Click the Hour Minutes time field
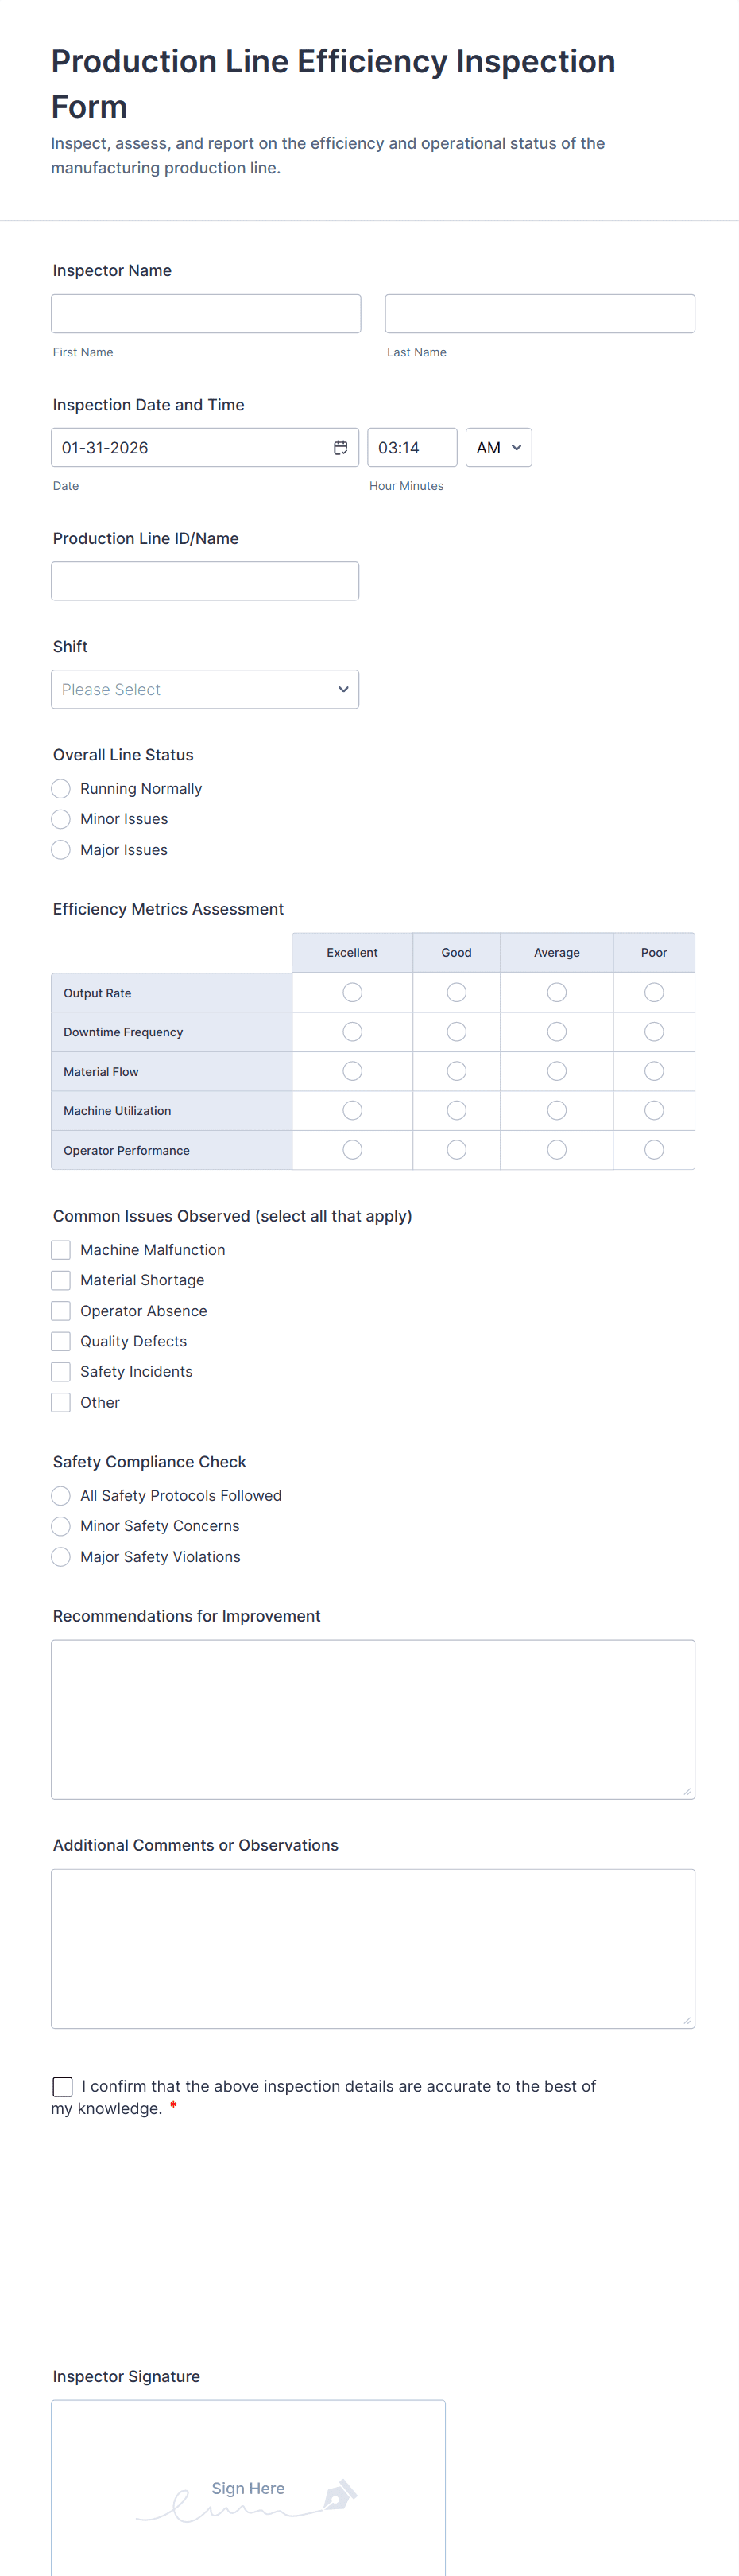The height and width of the screenshot is (2576, 739). pyautogui.click(x=412, y=447)
